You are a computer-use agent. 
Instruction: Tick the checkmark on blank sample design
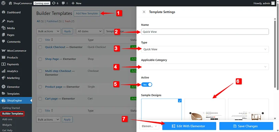(x=180, y=101)
